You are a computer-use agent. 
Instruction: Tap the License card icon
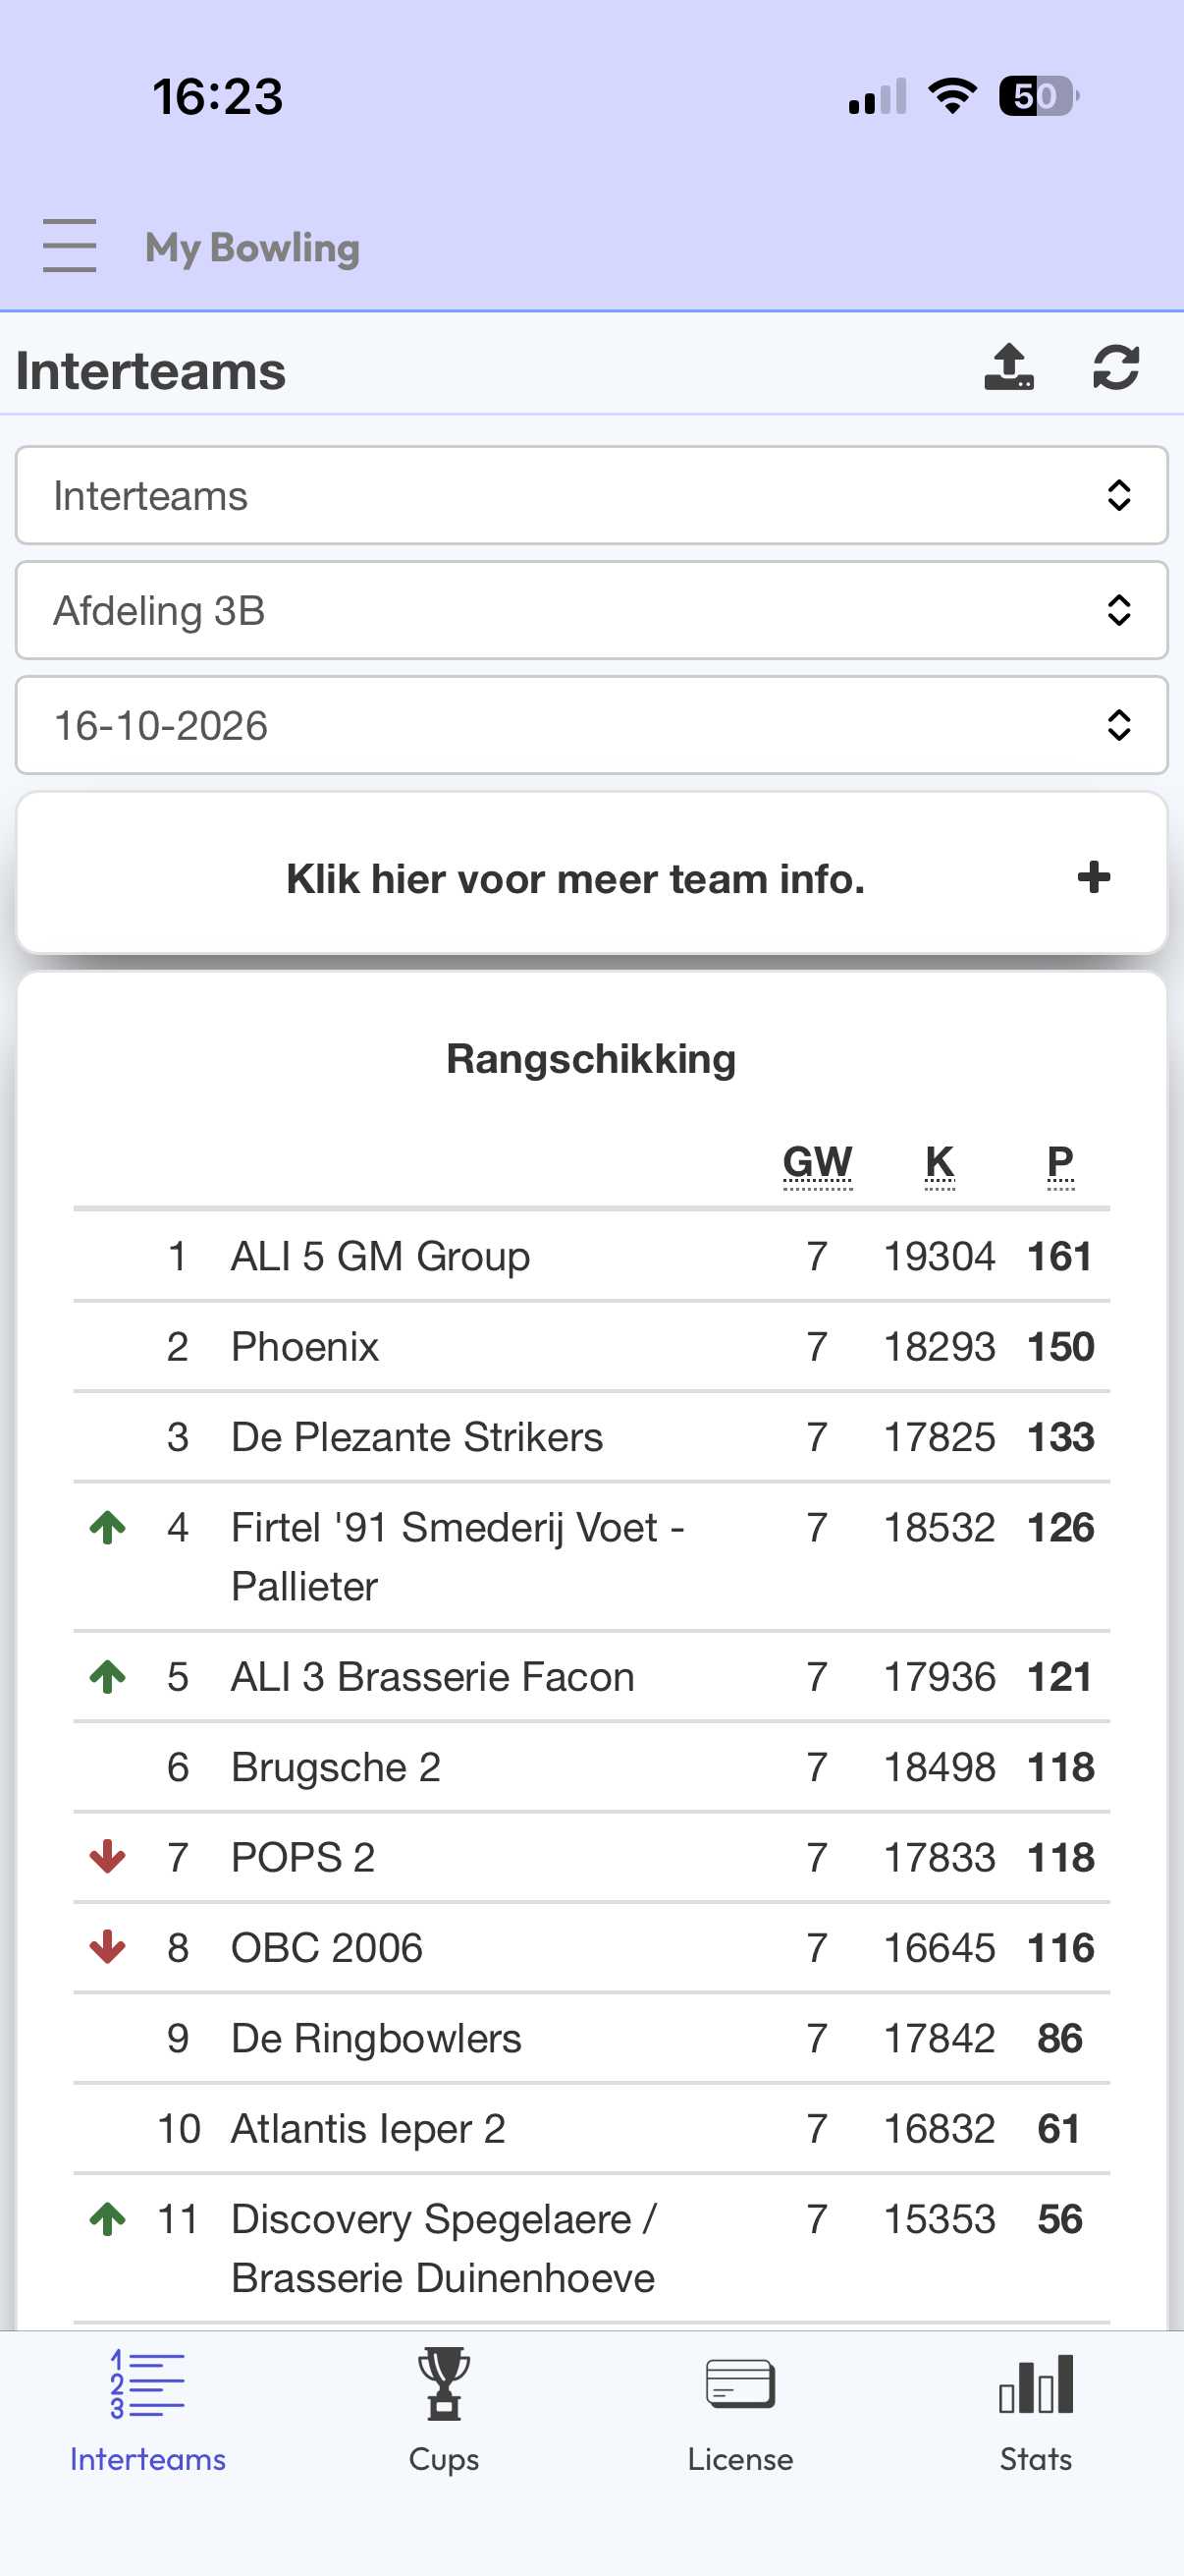(739, 2384)
